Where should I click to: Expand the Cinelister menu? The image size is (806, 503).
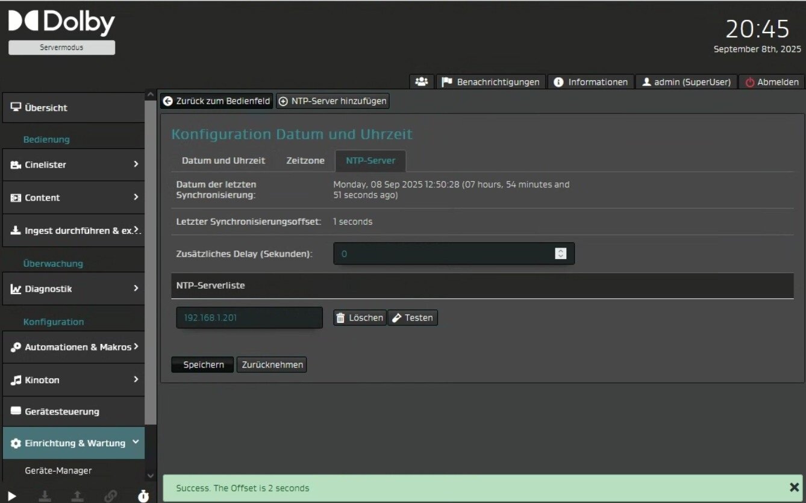pos(73,164)
